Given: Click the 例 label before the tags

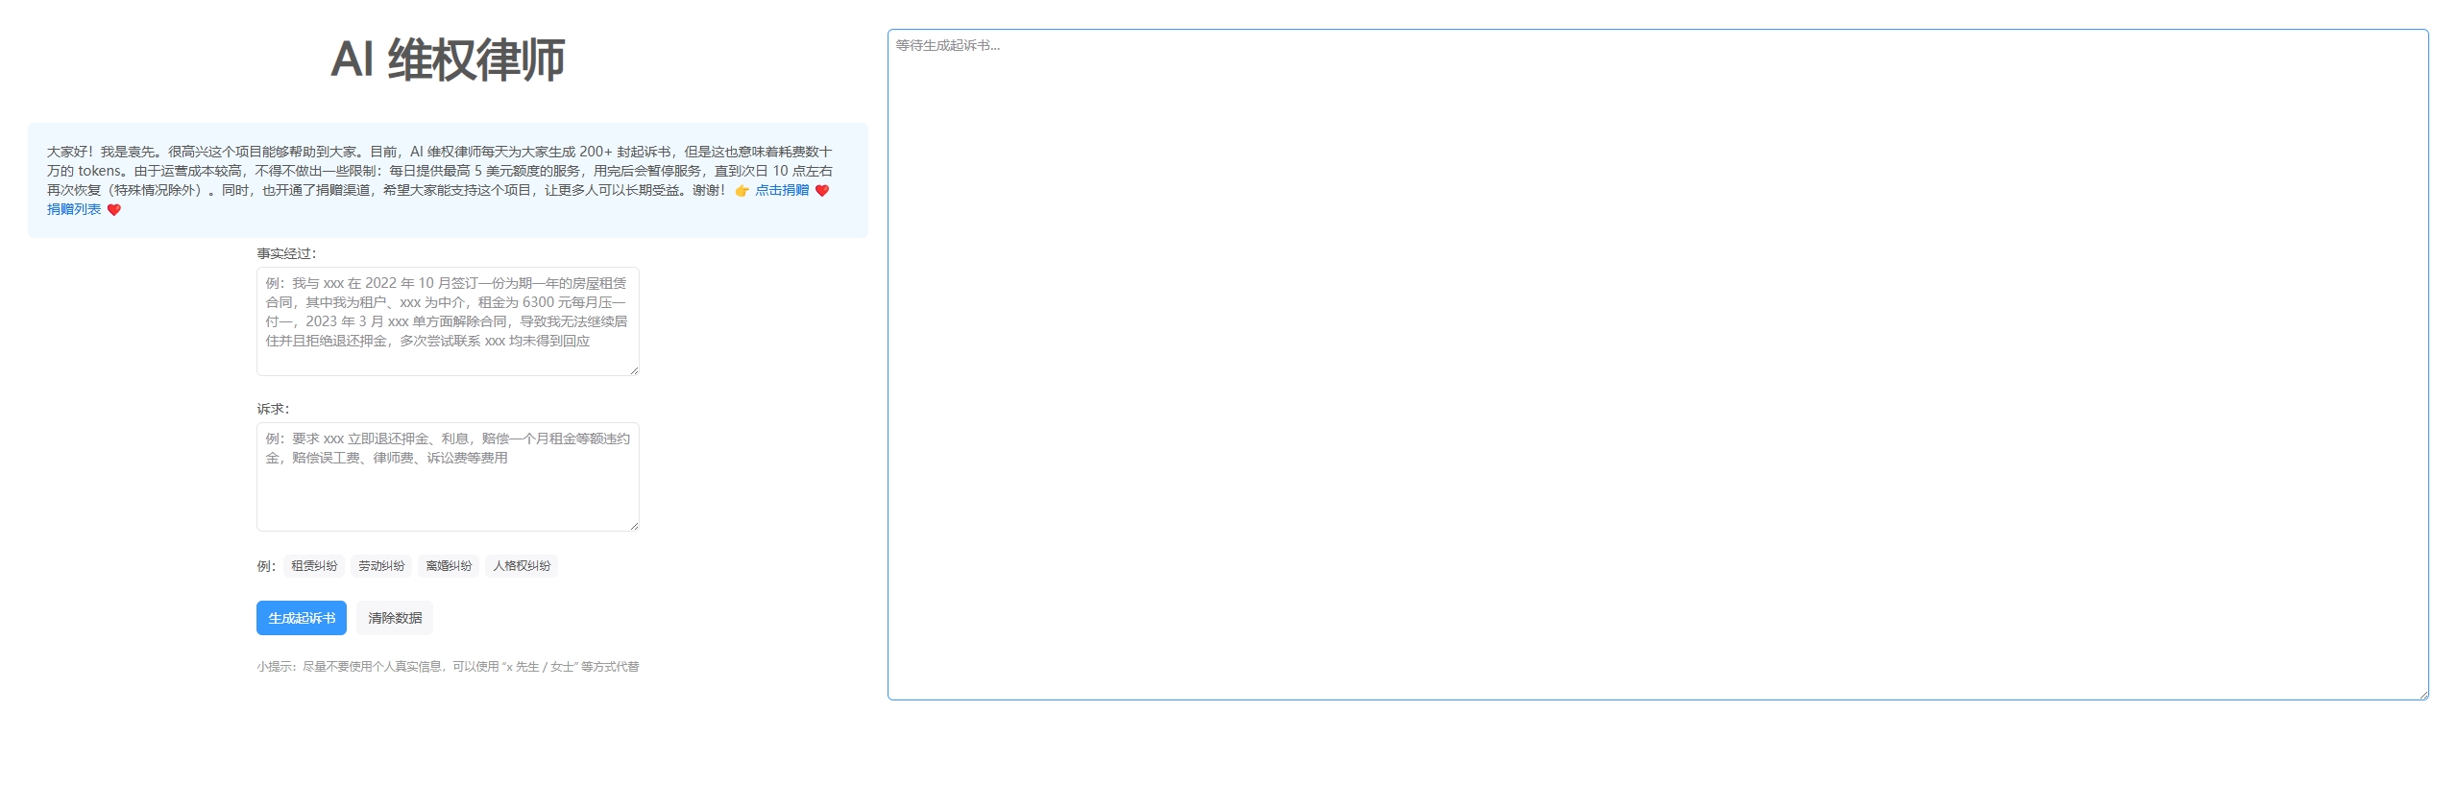Looking at the screenshot, I should (x=266, y=566).
